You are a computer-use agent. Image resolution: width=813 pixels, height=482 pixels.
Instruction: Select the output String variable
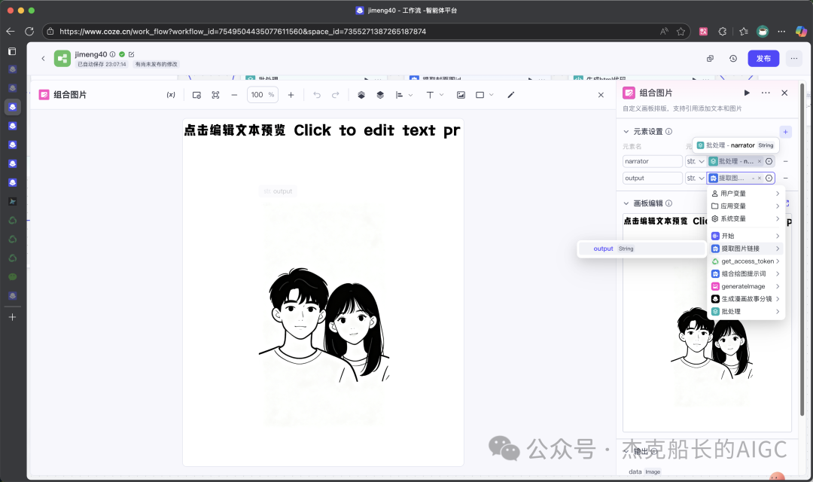coord(641,249)
